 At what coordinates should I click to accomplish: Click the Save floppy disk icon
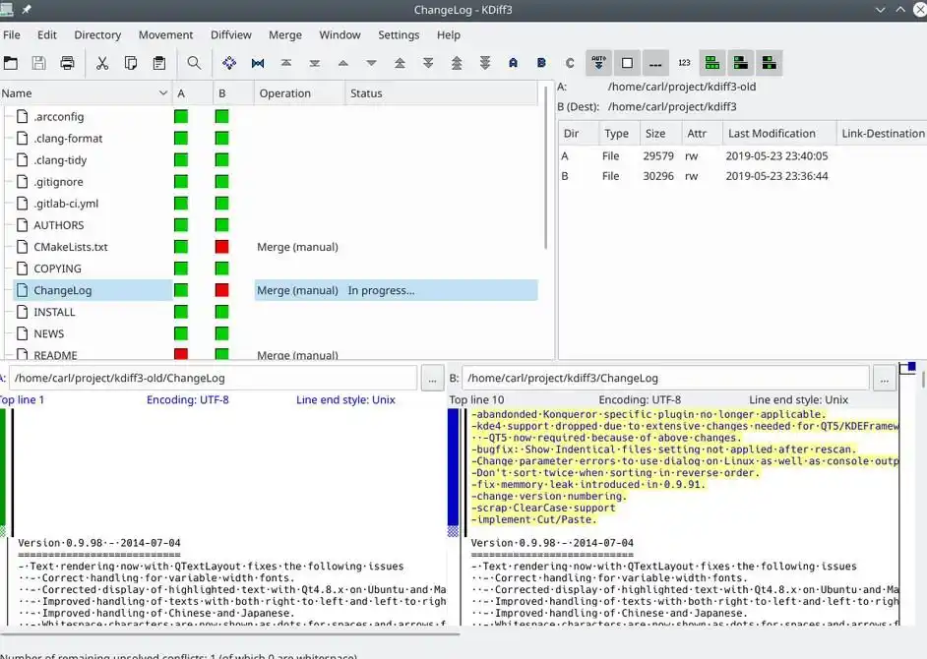[x=39, y=63]
